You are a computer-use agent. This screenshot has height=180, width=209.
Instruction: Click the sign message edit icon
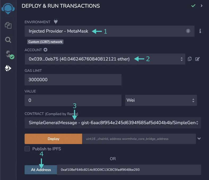pos(197,59)
